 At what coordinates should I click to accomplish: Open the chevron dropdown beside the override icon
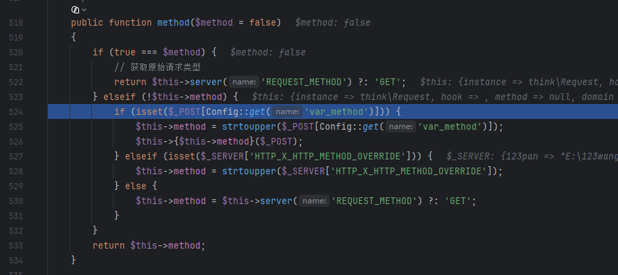84,10
